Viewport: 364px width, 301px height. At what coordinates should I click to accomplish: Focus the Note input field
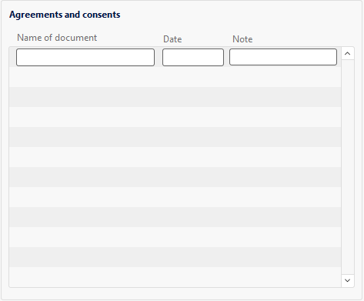(x=283, y=57)
